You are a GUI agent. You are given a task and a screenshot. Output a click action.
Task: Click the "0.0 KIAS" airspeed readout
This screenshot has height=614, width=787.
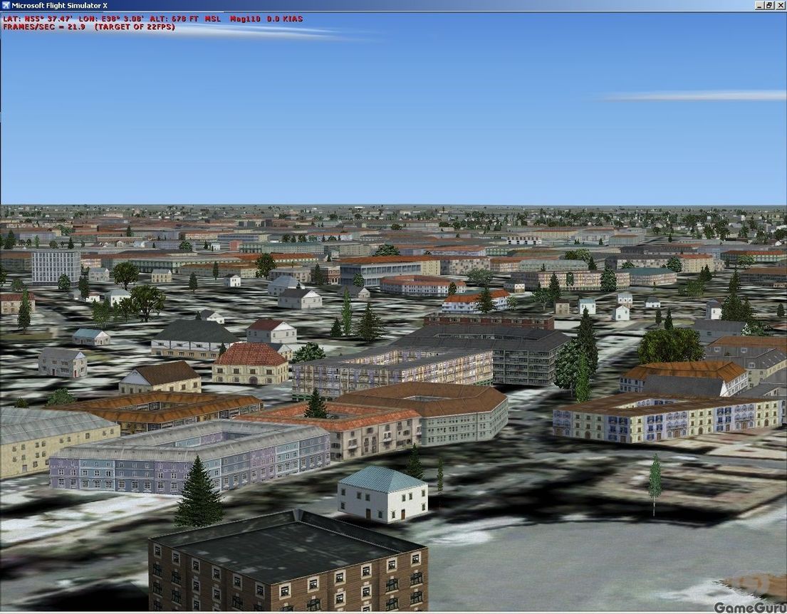point(285,19)
